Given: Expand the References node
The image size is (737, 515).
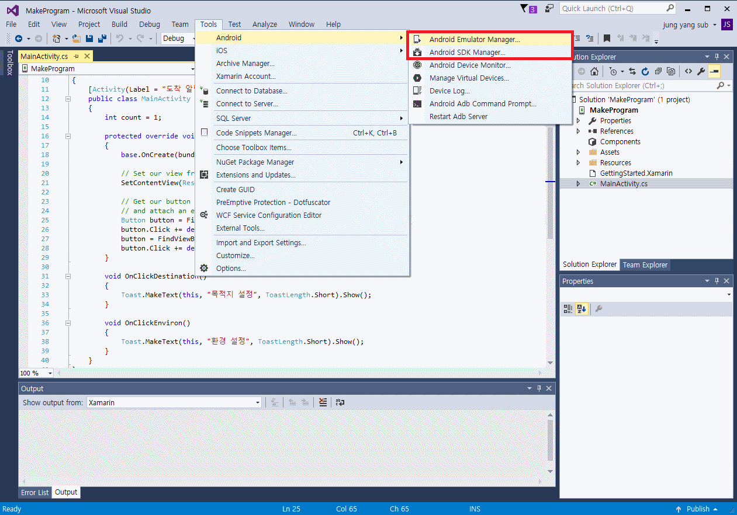Looking at the screenshot, I should [x=579, y=131].
